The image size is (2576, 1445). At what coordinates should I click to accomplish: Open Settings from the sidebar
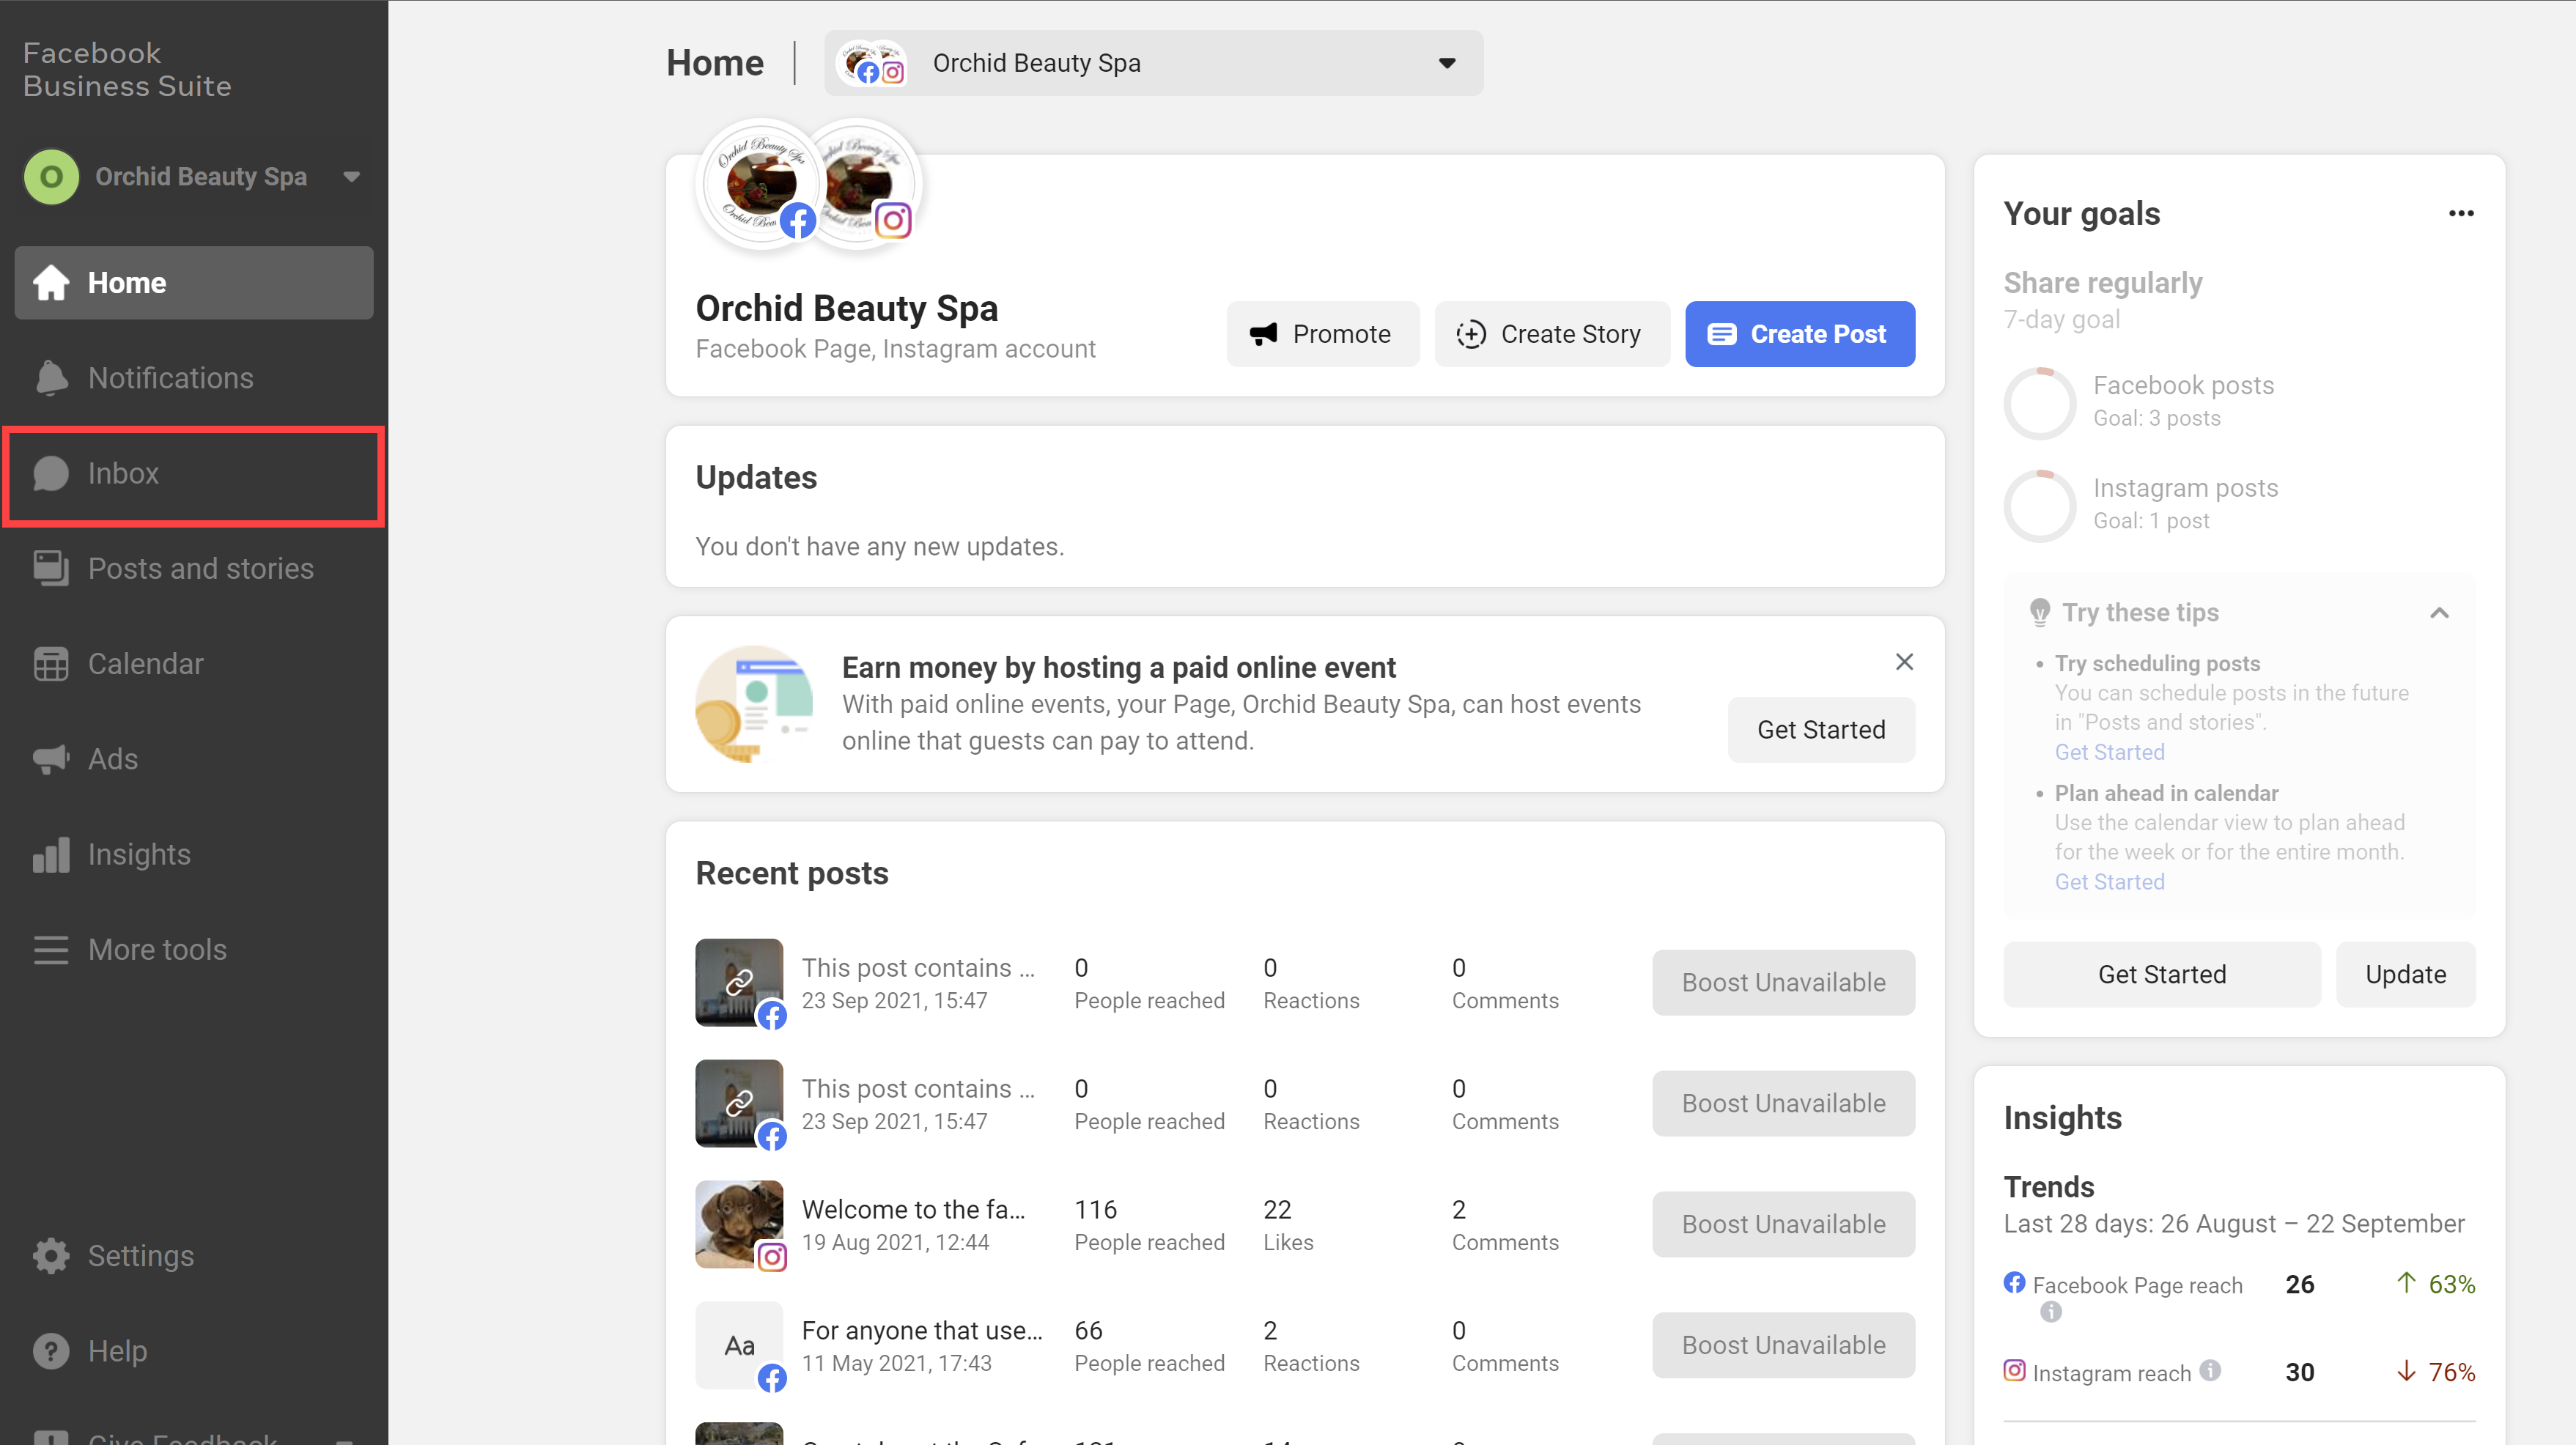[x=194, y=1256]
